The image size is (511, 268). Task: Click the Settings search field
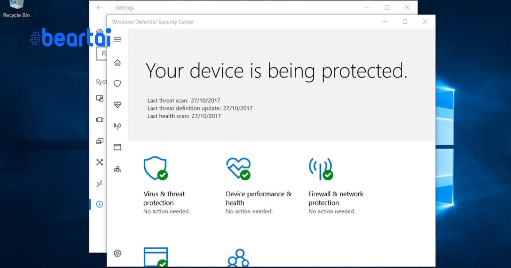[x=102, y=54]
